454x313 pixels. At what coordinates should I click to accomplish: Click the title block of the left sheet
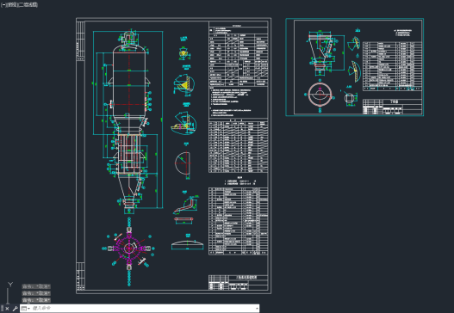[x=238, y=282]
